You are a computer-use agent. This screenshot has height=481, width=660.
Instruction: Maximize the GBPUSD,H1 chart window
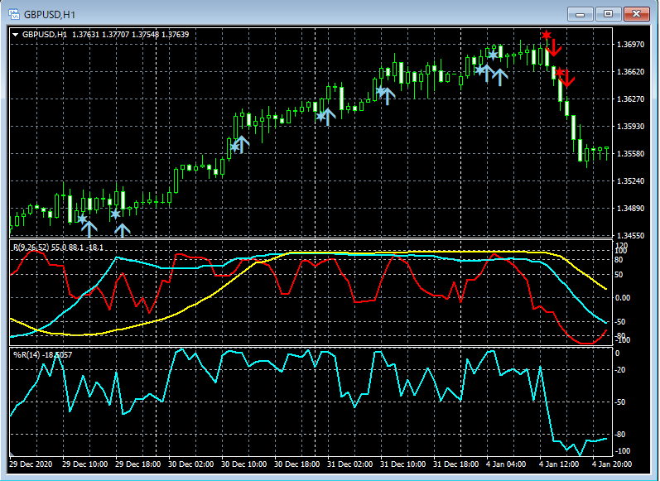coord(608,14)
